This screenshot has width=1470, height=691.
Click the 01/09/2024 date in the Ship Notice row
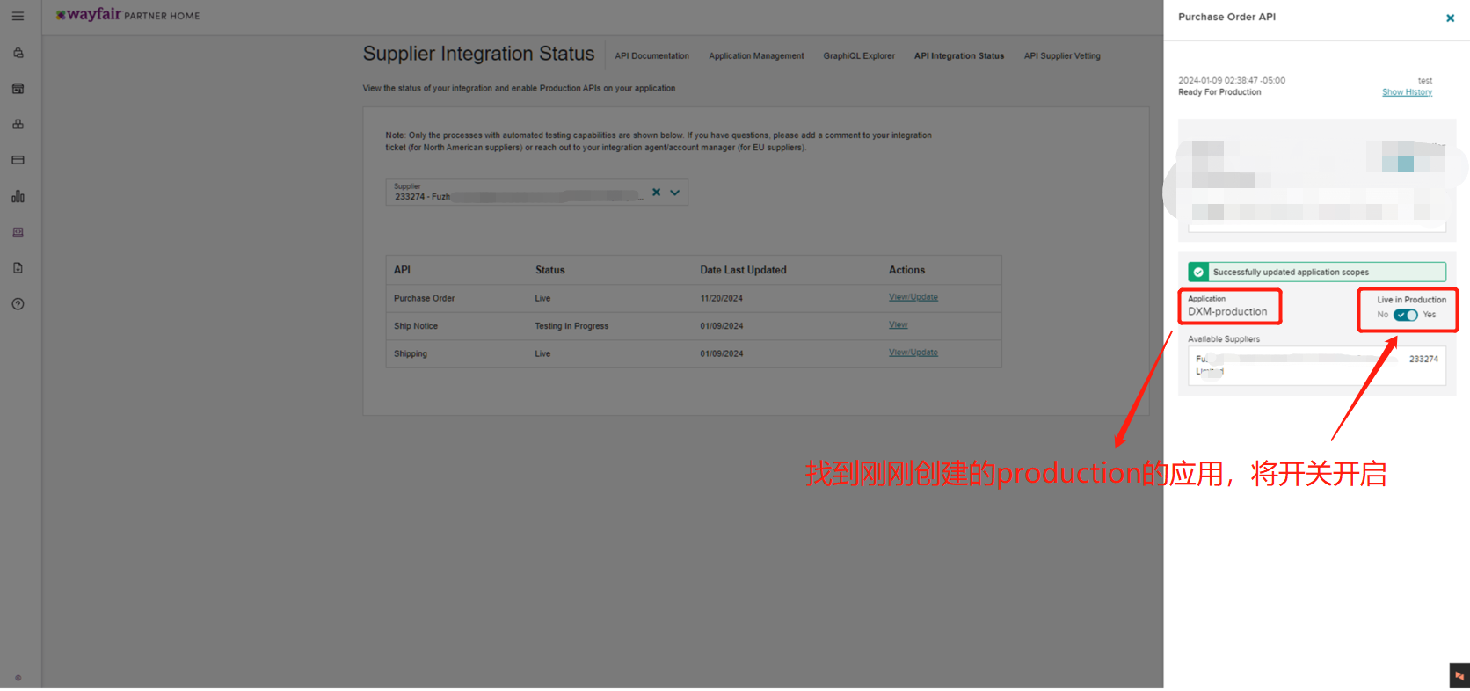coord(721,326)
